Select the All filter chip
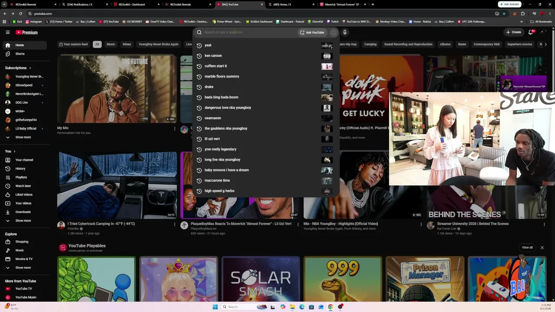The width and height of the screenshot is (555, 312). pos(97,44)
